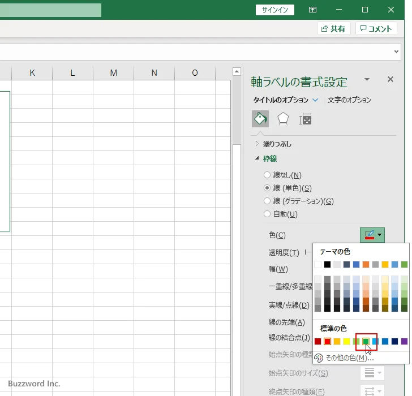
Task: Pick purple standard color
Action: click(405, 341)
